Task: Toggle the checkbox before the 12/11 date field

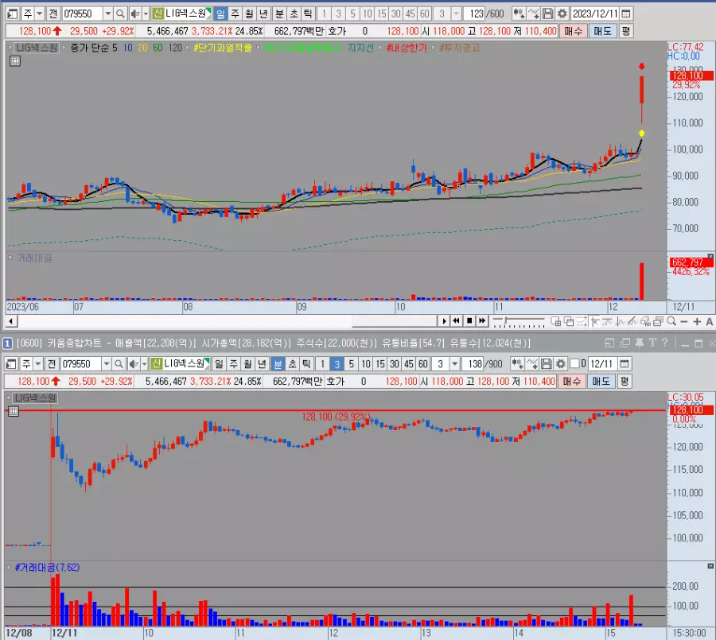Action: tap(574, 363)
